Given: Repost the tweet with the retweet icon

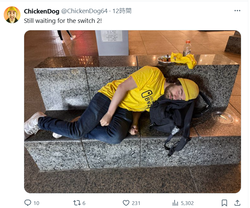Looking at the screenshot, I should pos(77,203).
